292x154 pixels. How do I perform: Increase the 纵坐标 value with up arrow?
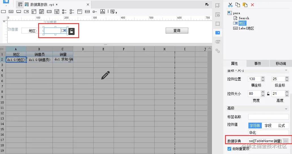tap(287, 78)
